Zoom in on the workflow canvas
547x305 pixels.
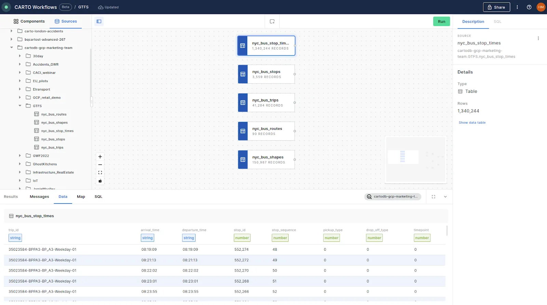point(100,157)
